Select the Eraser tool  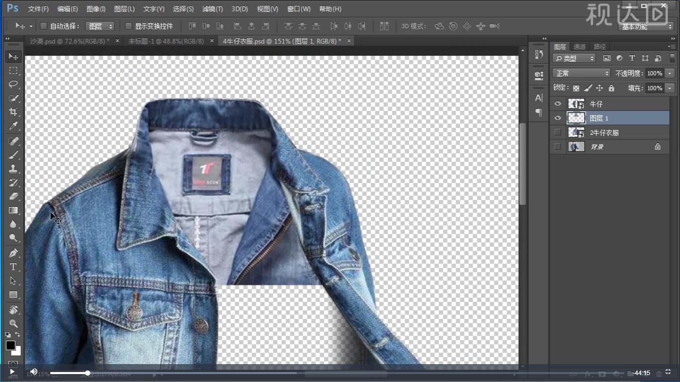[x=13, y=196]
